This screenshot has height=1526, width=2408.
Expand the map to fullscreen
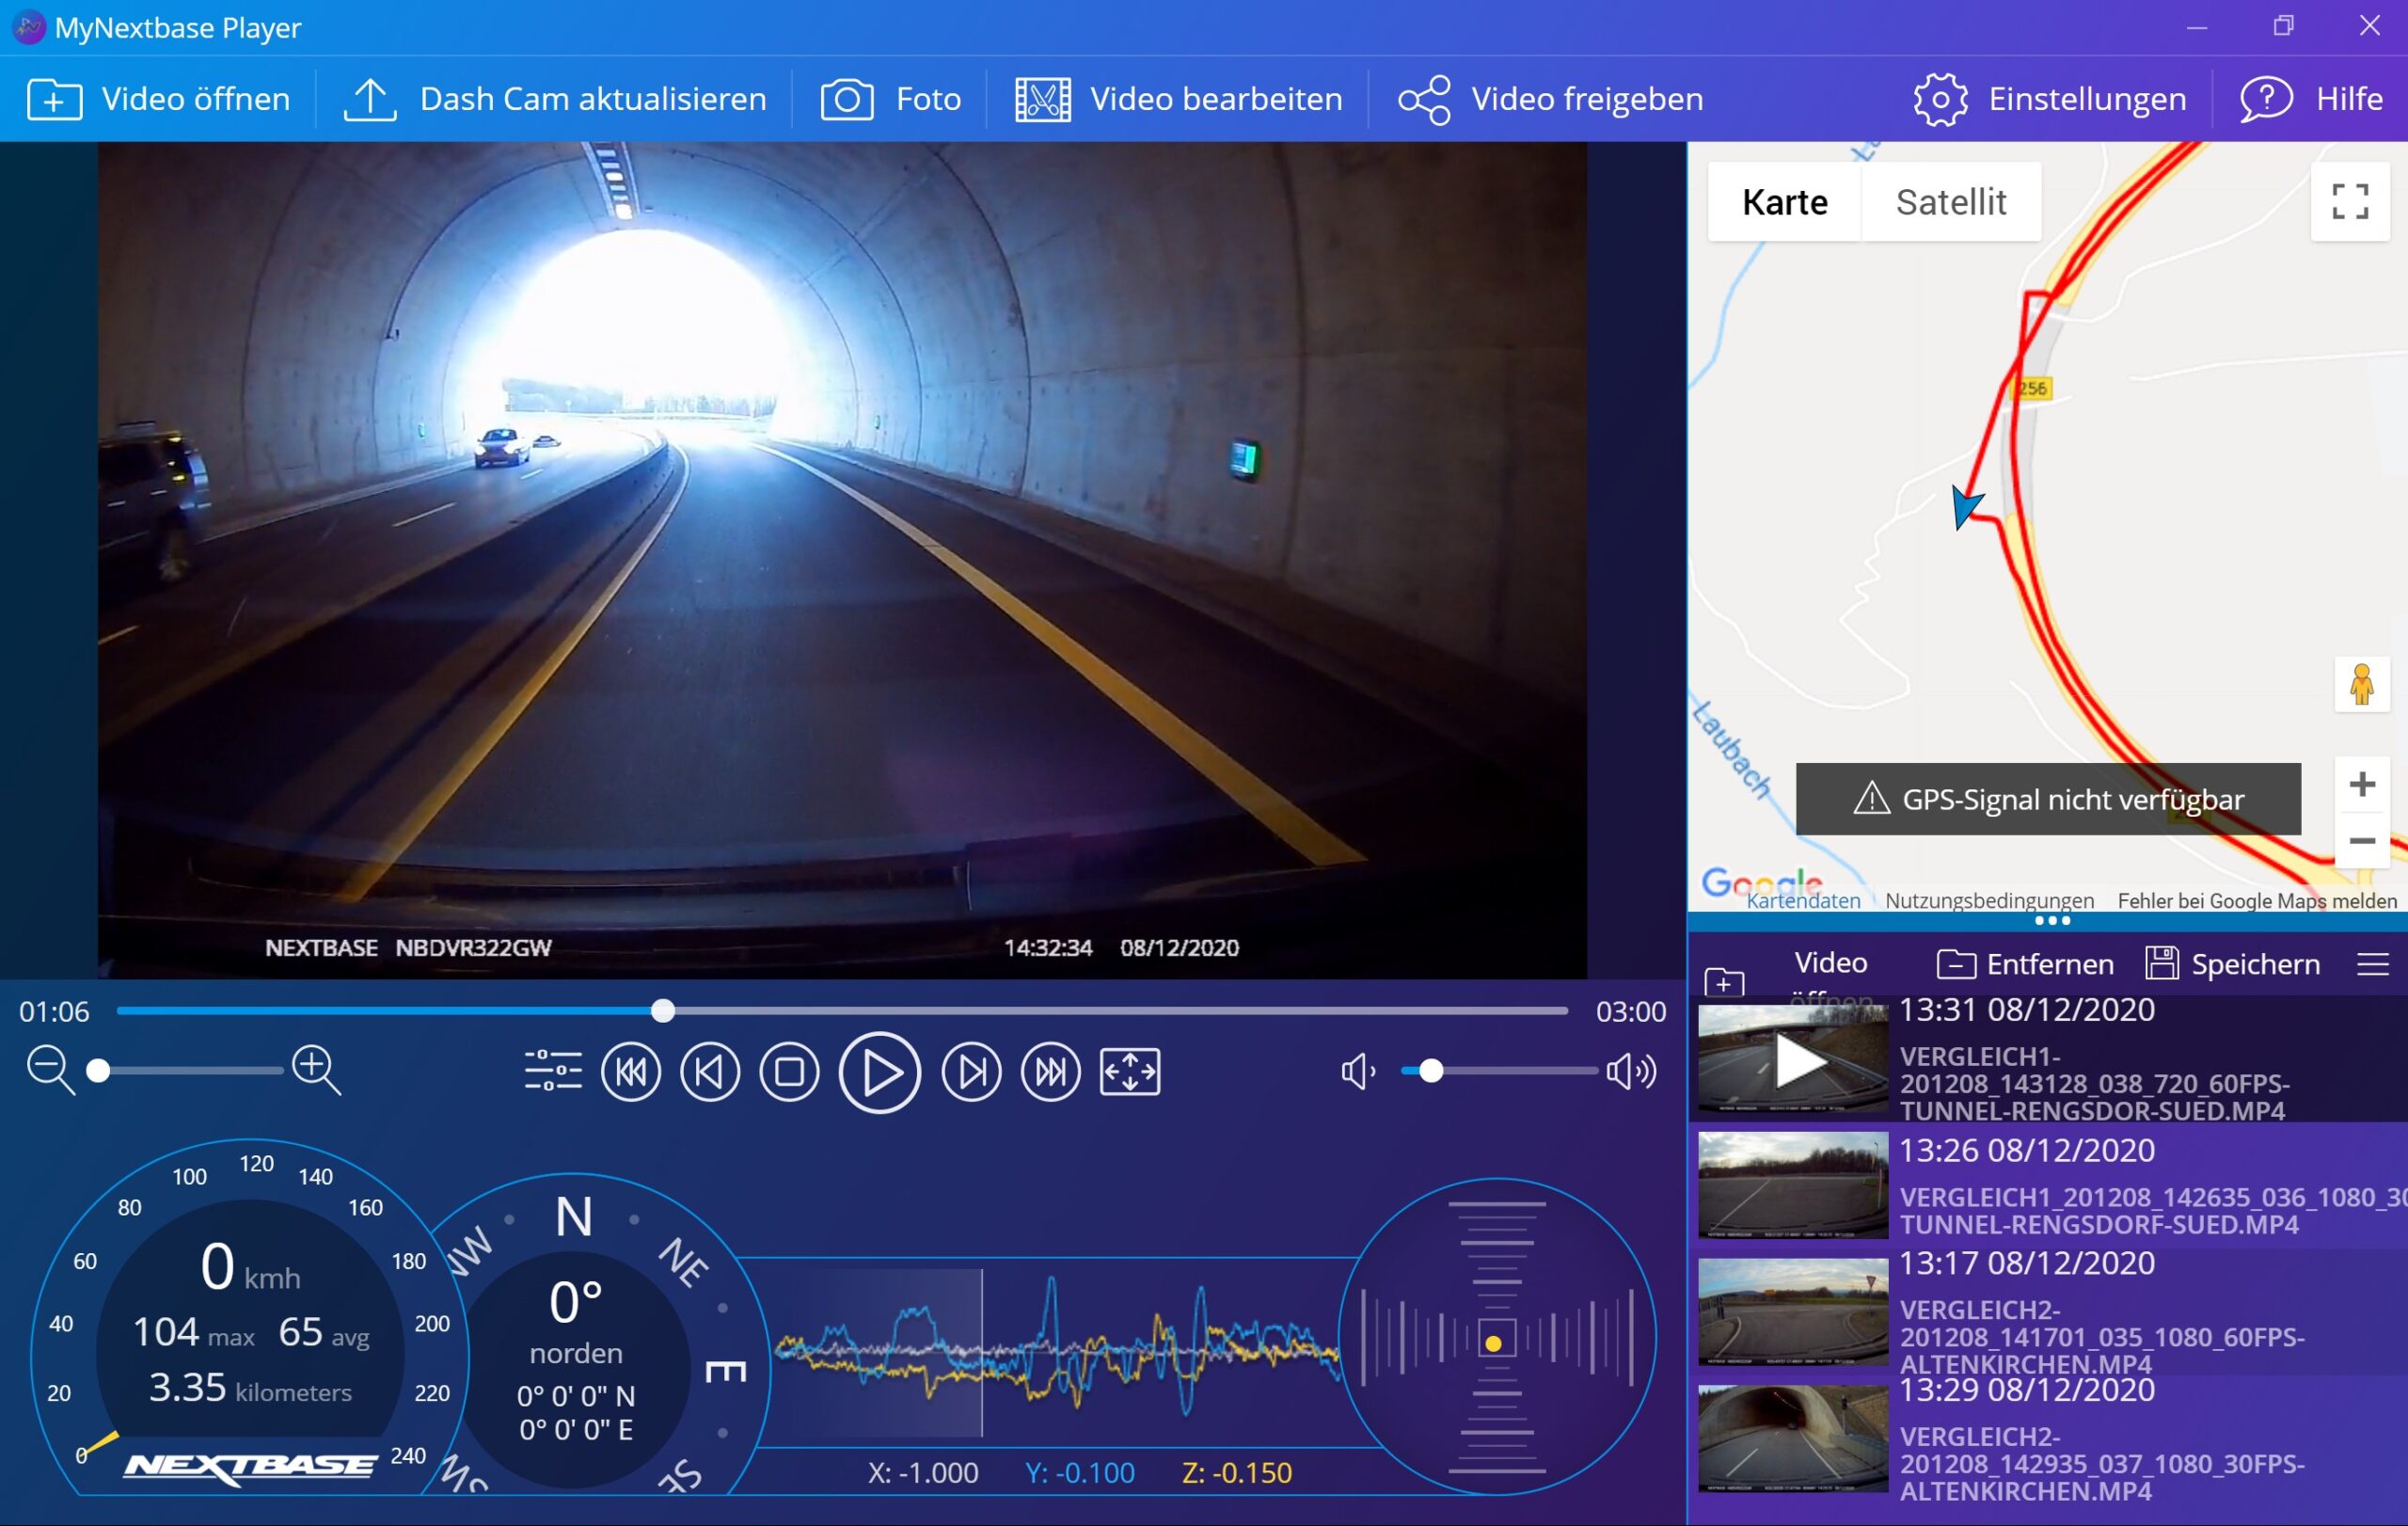tap(2349, 201)
